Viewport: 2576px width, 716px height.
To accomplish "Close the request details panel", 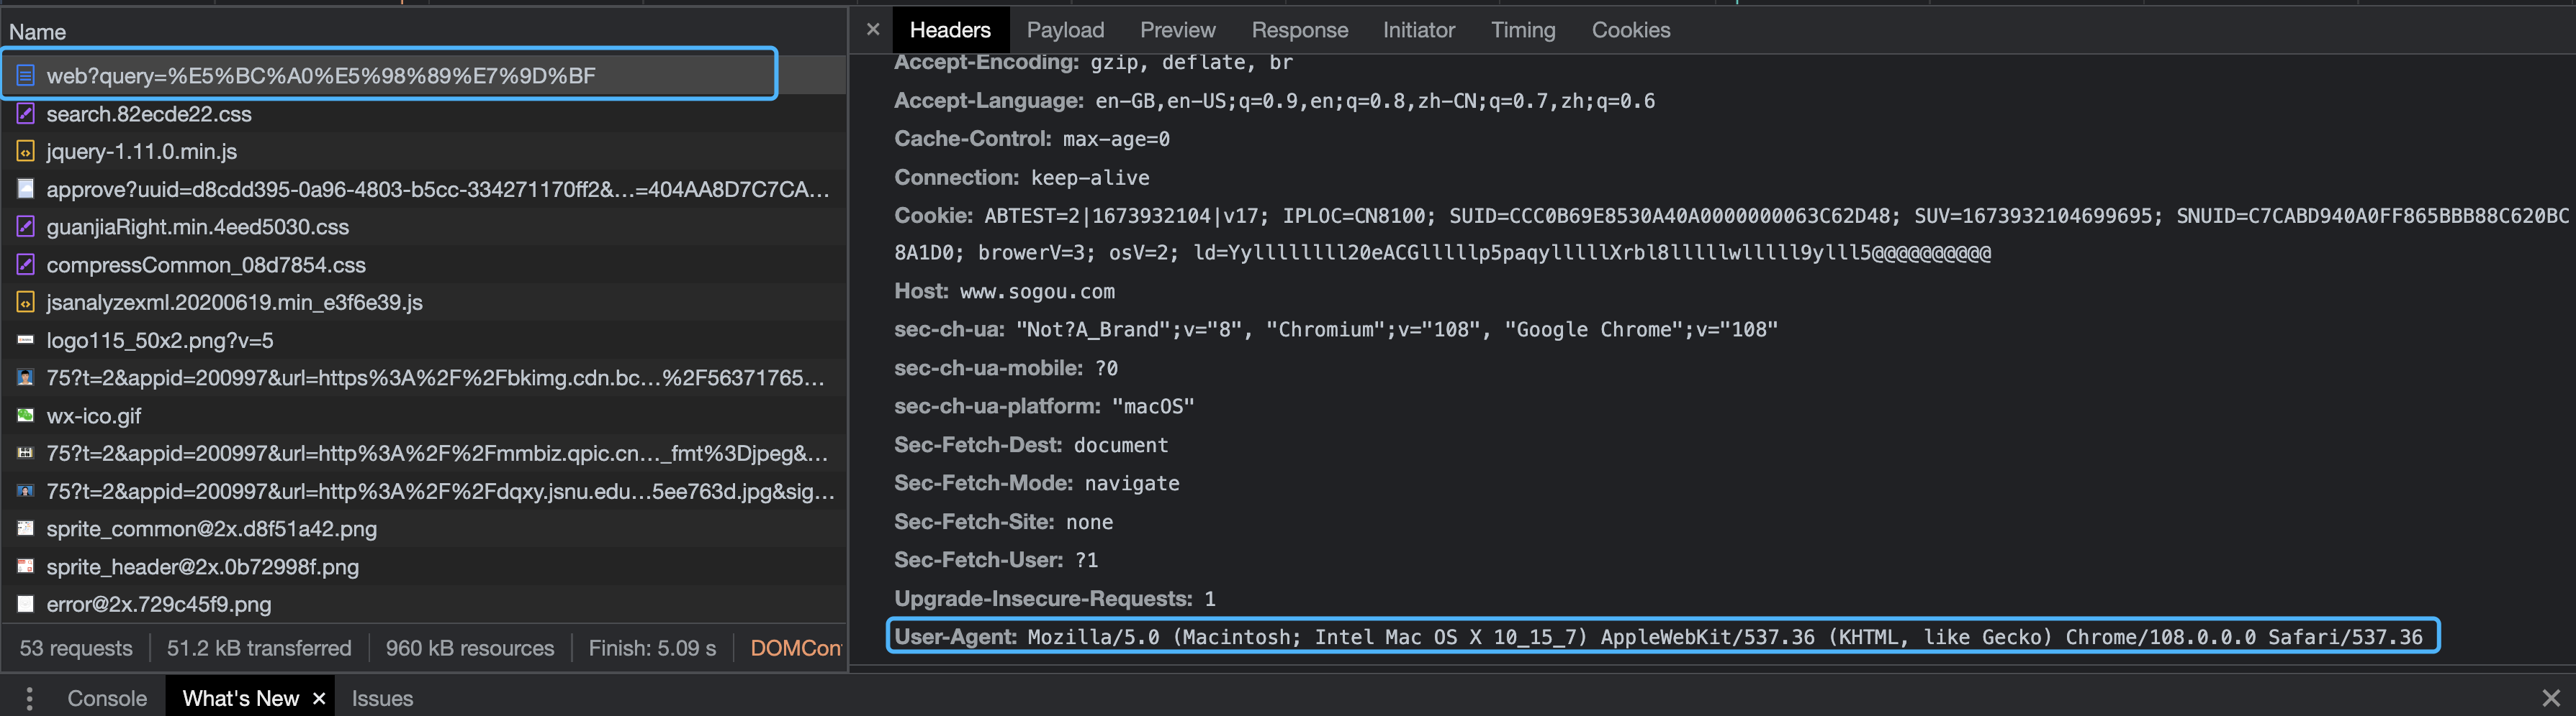I will (x=872, y=30).
